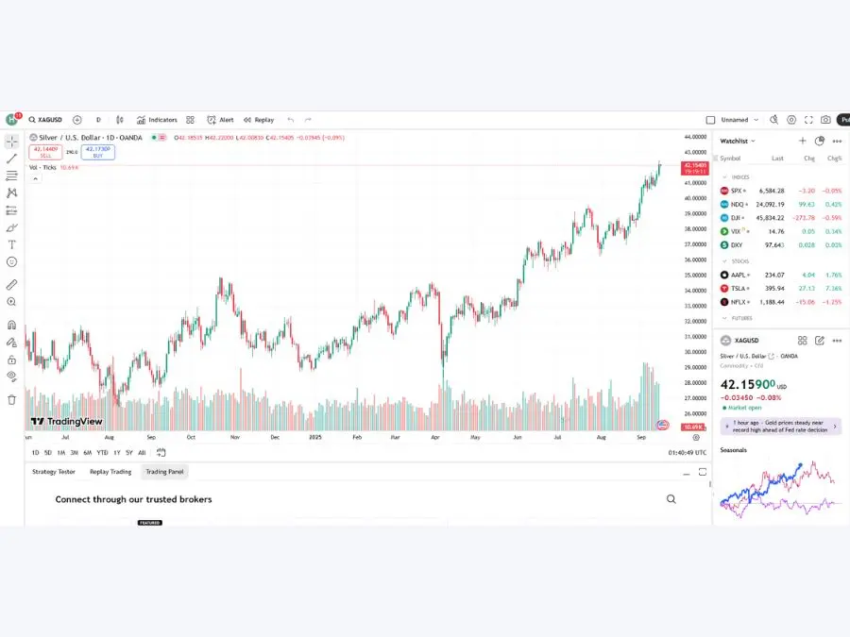Switch to the Strategy Tester tab
Image resolution: width=850 pixels, height=637 pixels.
pos(53,471)
